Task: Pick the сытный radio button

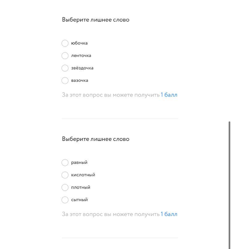Action: [x=65, y=200]
